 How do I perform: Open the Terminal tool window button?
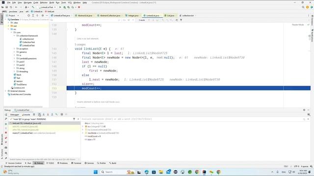[77, 163]
